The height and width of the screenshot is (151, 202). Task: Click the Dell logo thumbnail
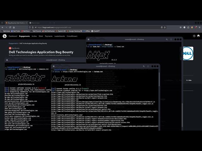pos(188,53)
